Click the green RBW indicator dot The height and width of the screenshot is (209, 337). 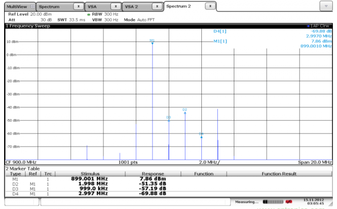pos(89,15)
